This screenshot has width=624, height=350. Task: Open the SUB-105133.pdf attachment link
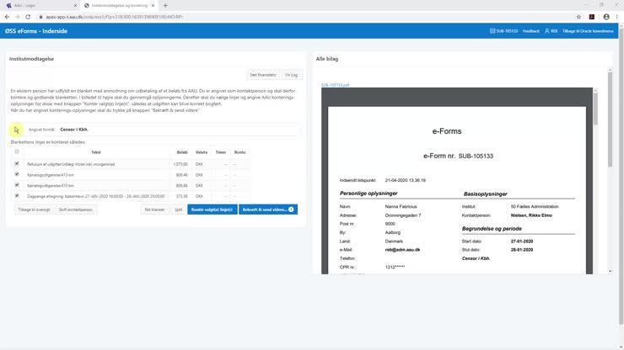[x=335, y=85]
